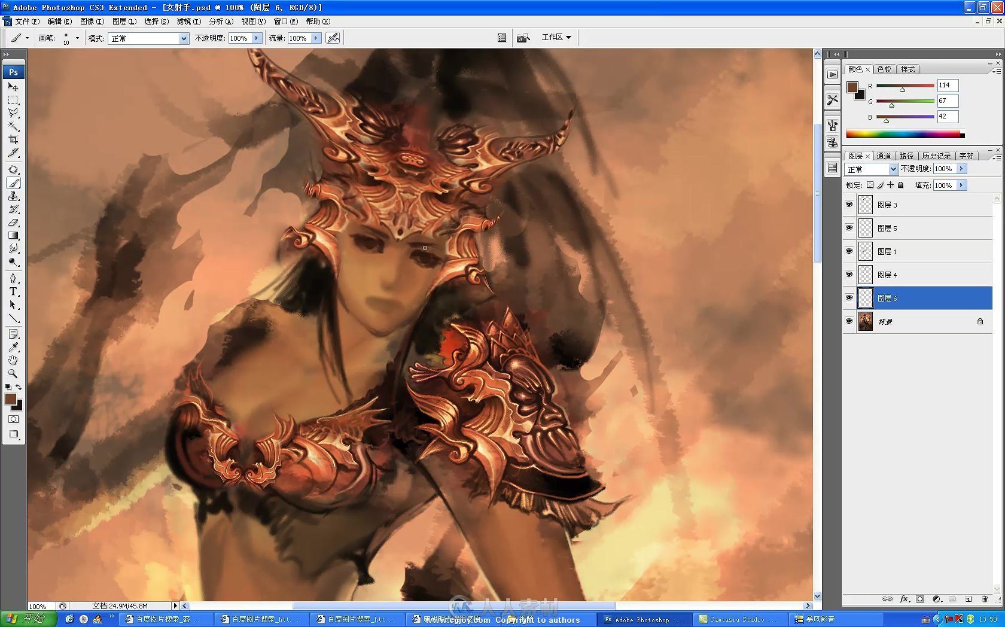Toggle lock image pixels brush icon

[x=881, y=185]
